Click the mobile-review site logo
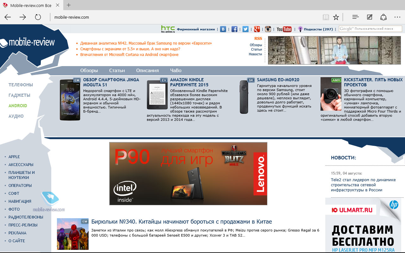The height and width of the screenshot is (253, 405). pyautogui.click(x=28, y=42)
